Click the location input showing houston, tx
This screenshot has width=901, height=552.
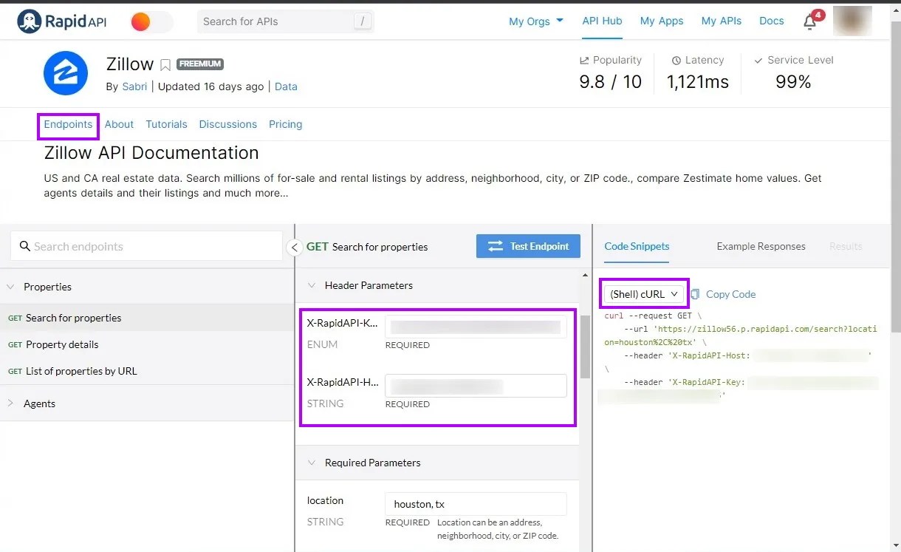(x=476, y=503)
